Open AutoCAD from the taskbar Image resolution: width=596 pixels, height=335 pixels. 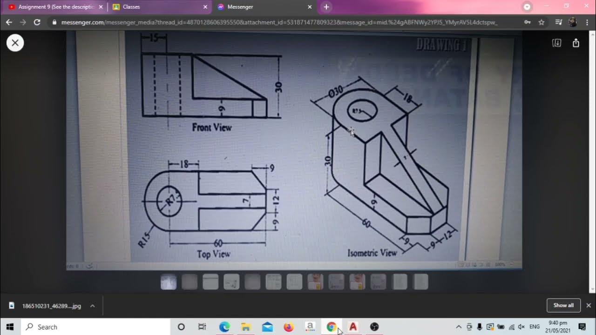click(x=353, y=327)
